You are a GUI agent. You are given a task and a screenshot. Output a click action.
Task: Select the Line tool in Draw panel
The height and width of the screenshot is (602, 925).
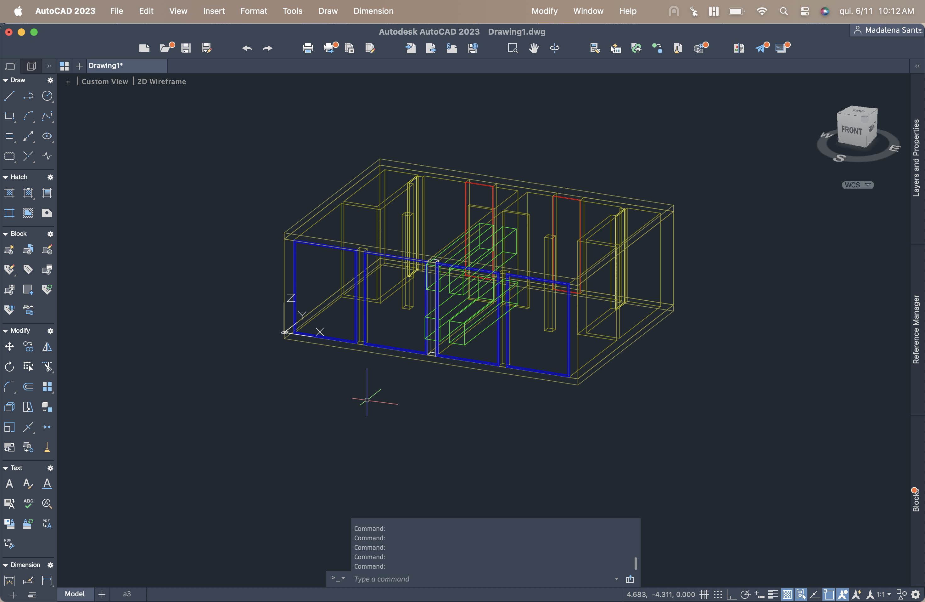pyautogui.click(x=9, y=96)
